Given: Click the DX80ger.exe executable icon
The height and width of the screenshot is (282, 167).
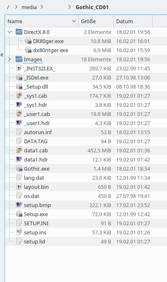Looking at the screenshot, I should coord(28,41).
